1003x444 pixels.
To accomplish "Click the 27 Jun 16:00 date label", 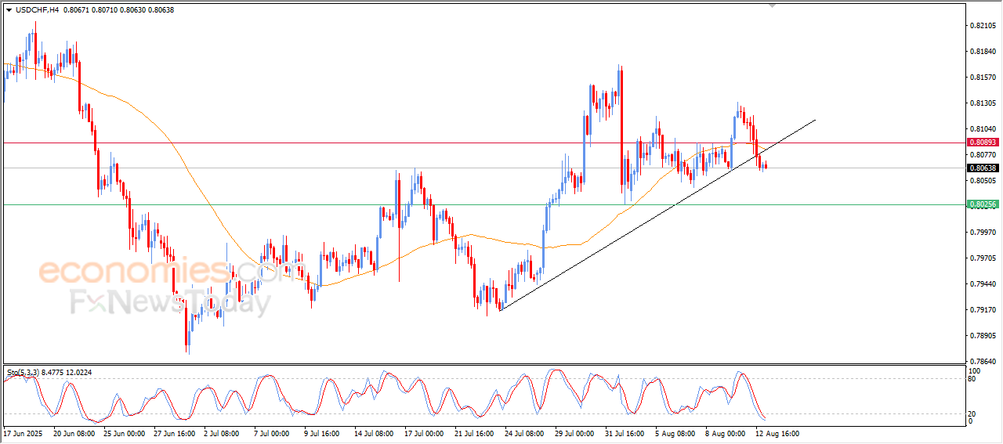I will [x=175, y=432].
